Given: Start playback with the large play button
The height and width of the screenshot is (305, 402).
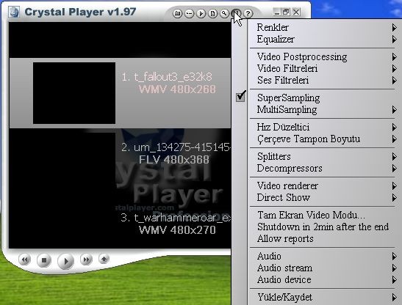Looking at the screenshot, I should point(66,261).
